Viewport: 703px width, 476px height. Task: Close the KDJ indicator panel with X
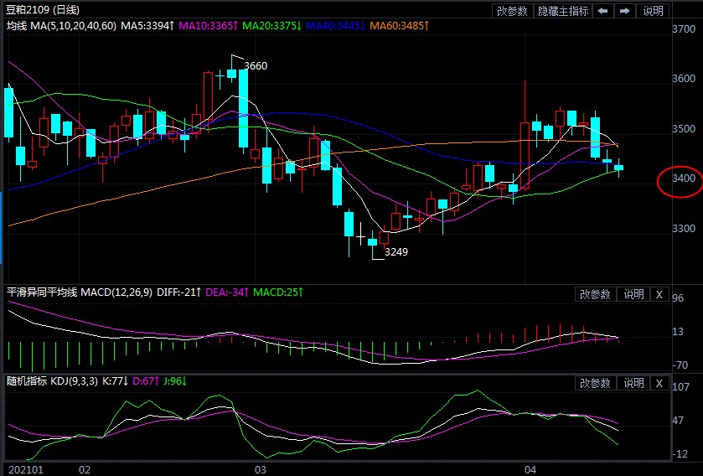[659, 383]
